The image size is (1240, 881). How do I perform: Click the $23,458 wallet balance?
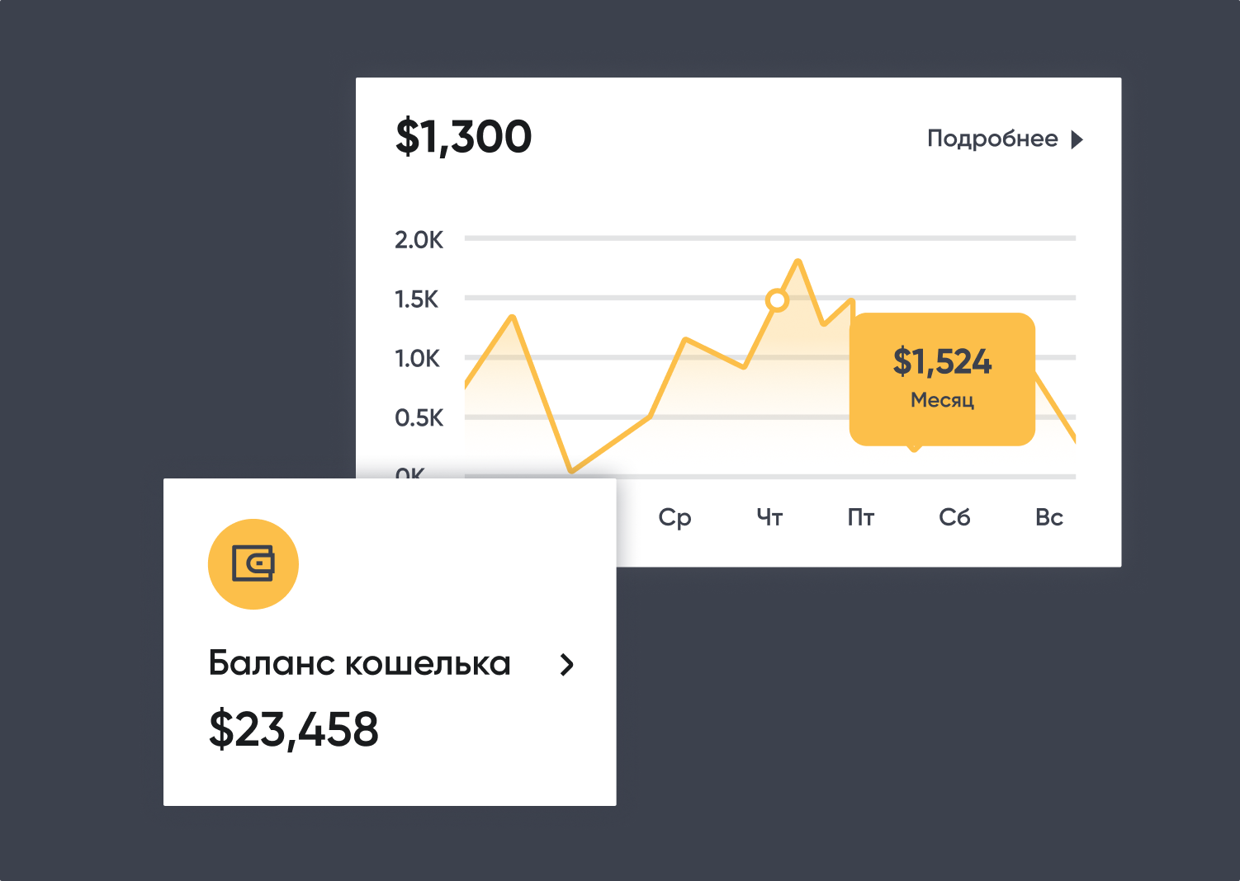pyautogui.click(x=293, y=729)
